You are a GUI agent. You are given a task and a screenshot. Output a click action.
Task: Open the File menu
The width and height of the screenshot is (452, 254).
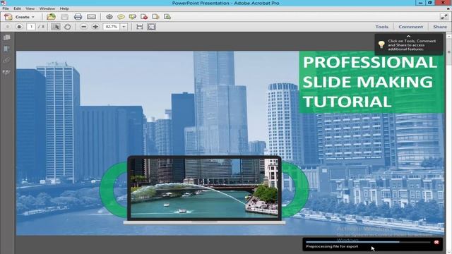point(6,8)
